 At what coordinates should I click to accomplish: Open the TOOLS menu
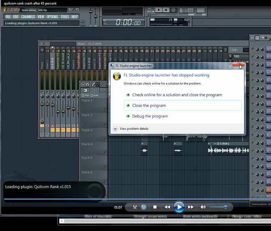[x=65, y=17]
